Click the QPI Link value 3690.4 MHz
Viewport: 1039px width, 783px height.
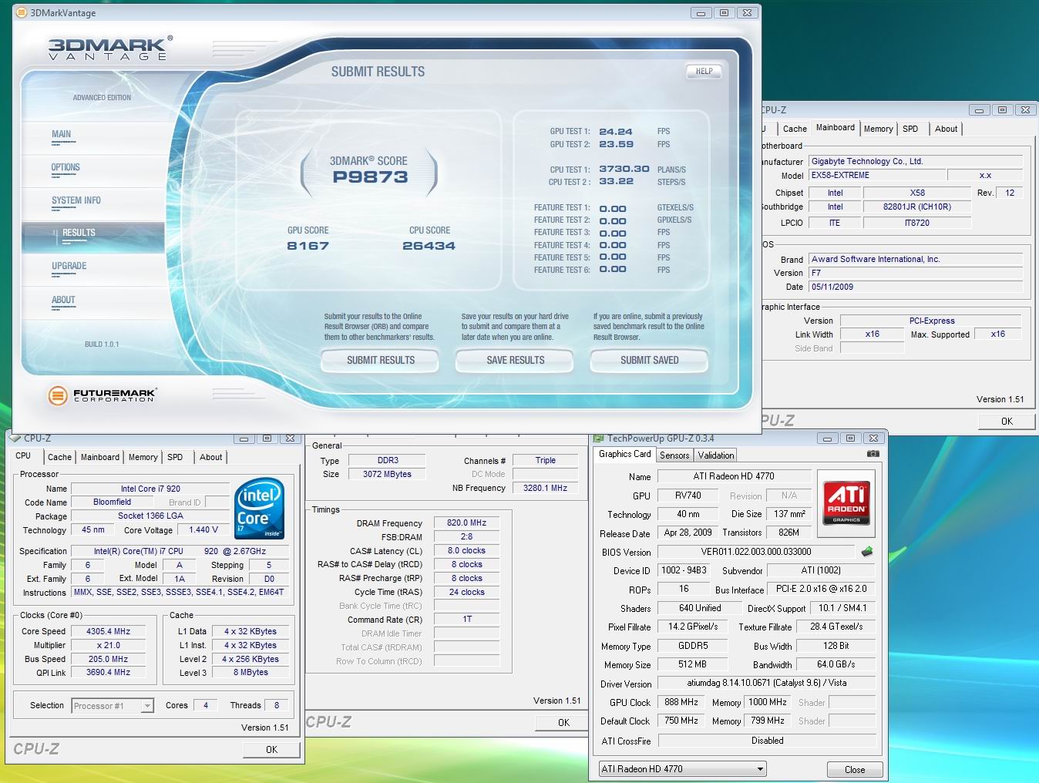click(109, 672)
